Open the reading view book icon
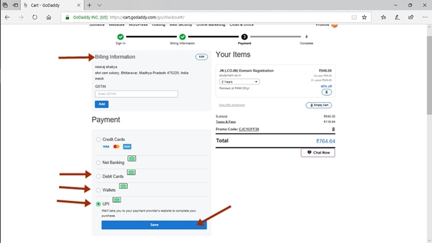 click(354, 17)
